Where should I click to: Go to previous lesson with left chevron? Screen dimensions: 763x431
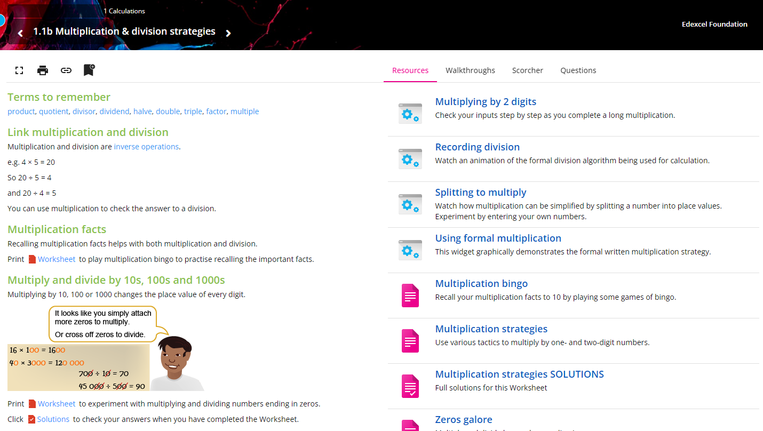[x=20, y=33]
